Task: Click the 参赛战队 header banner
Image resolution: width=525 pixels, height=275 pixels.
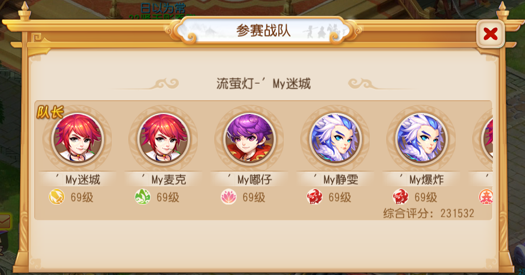Action: [263, 31]
